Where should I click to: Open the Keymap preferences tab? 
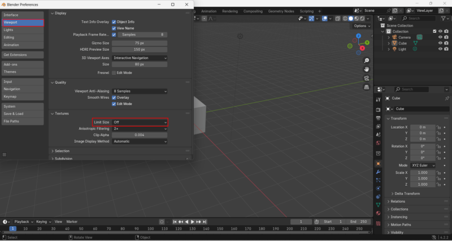(x=23, y=97)
